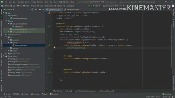Collapse the app module tree node

4,13
